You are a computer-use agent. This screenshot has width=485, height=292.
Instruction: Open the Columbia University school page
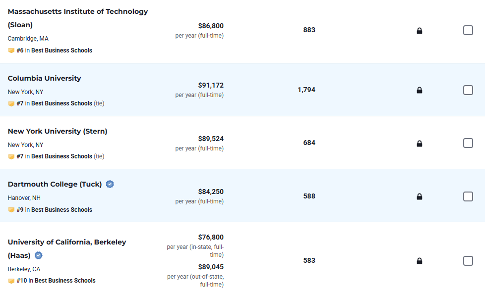coord(44,78)
